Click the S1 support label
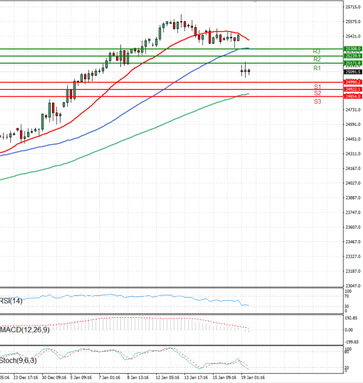Screen dimensions: 363x383 pos(317,87)
